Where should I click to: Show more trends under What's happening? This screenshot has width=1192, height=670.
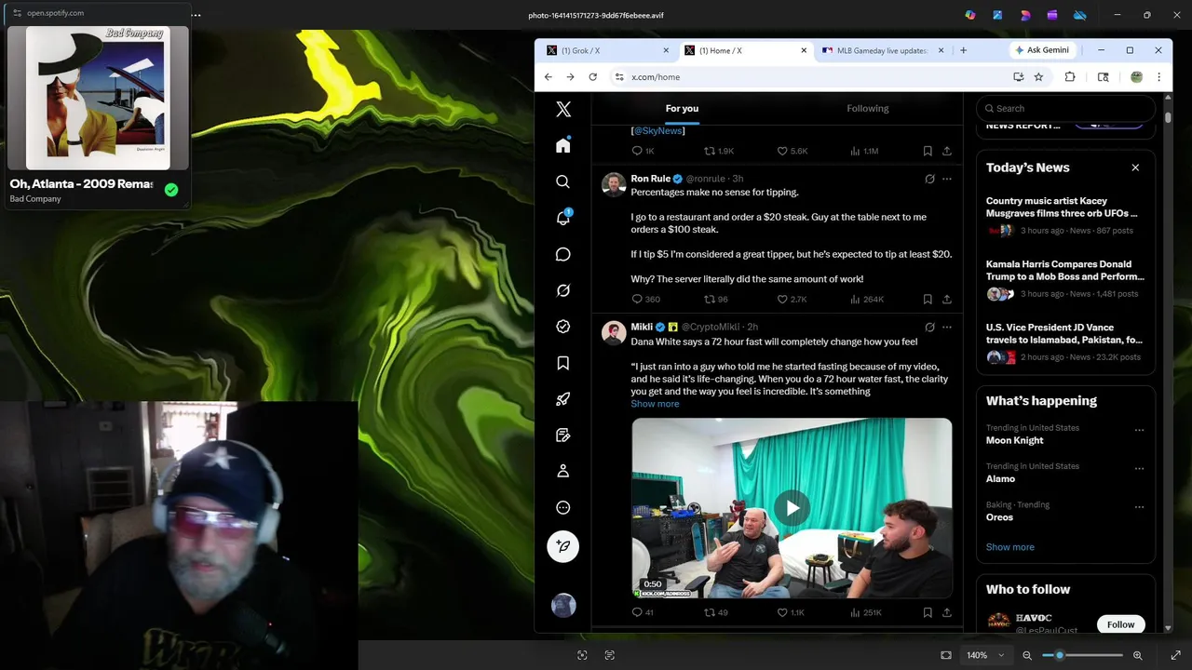pos(1009,547)
